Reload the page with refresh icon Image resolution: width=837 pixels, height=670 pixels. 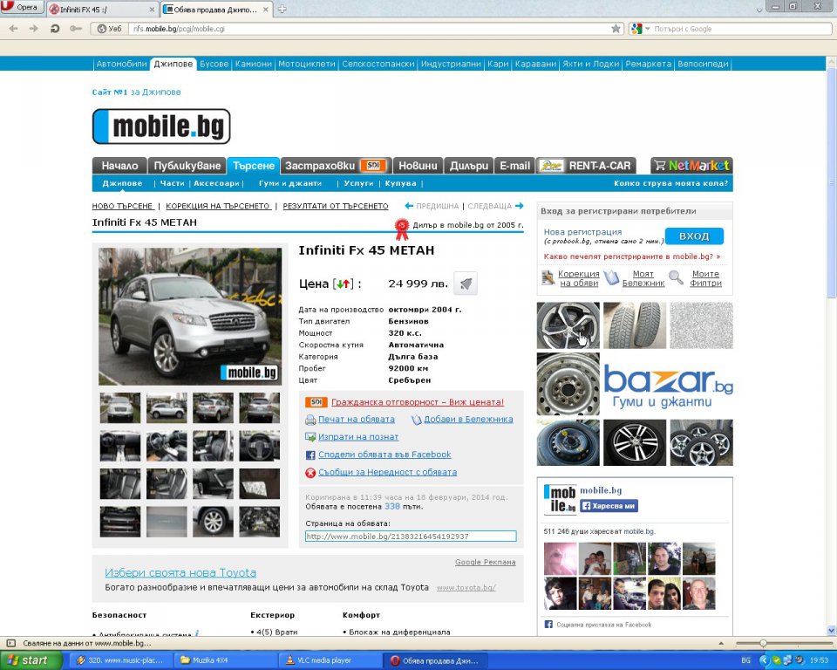point(54,28)
